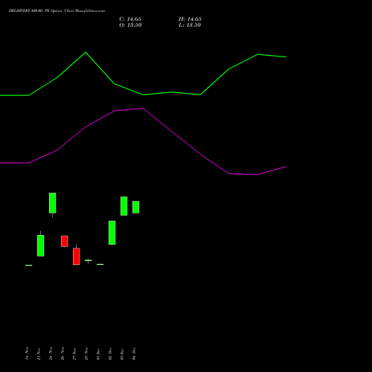Click the tall green candlestick above 24 Nov

53,203
